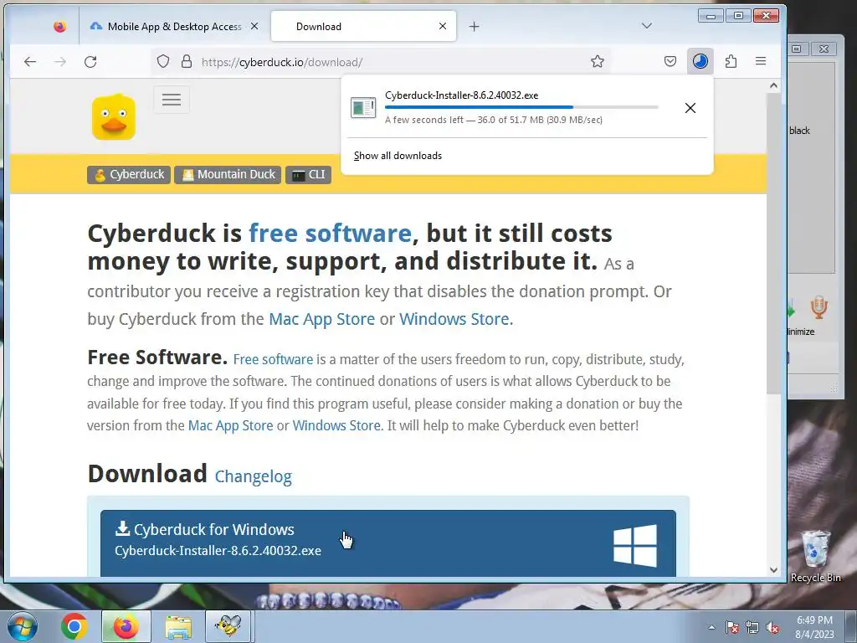Screen dimensions: 857x643
Task: Open a new browser tab
Action: 474,26
